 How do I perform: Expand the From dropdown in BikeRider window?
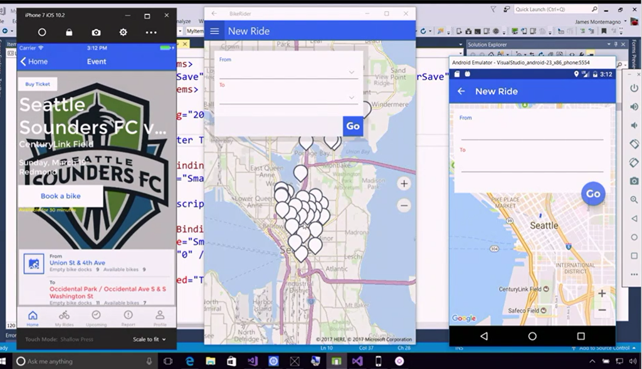click(x=351, y=73)
